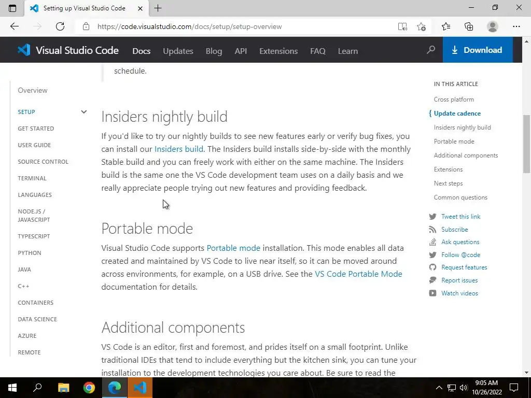Open Google Chrome from the taskbar
This screenshot has height=398, width=531.
point(89,388)
